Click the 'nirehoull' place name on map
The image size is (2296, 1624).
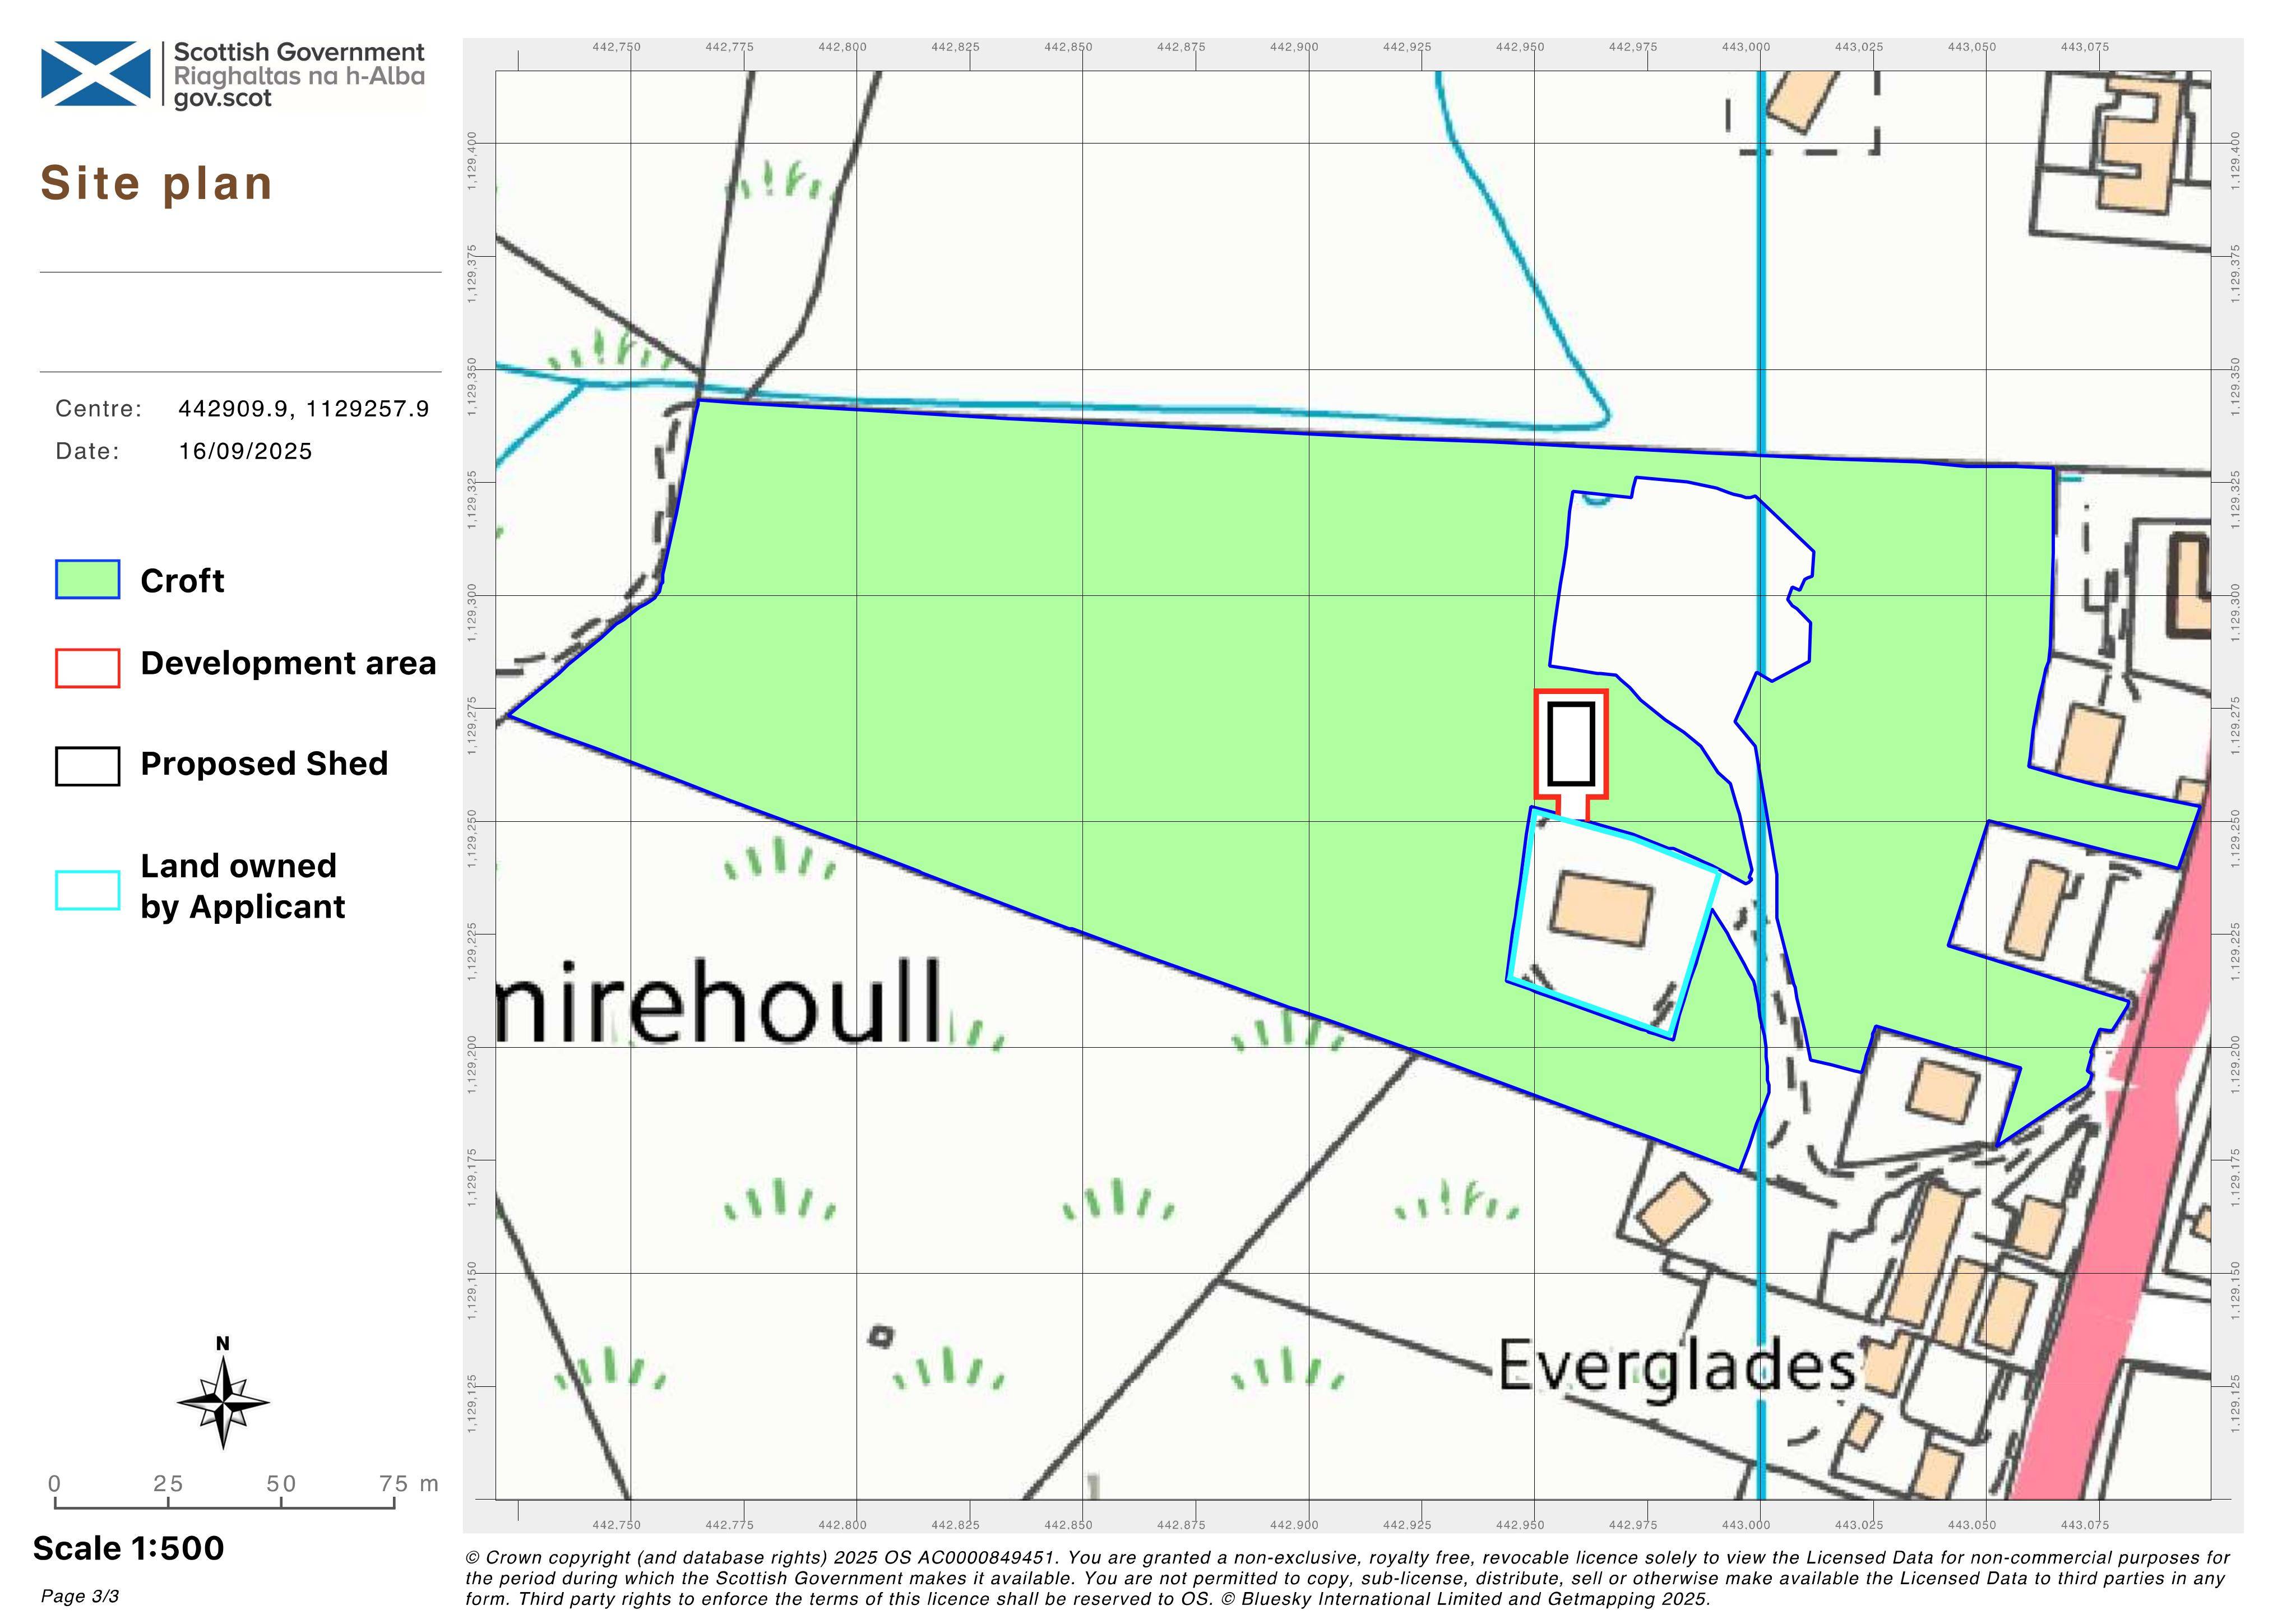click(719, 1001)
